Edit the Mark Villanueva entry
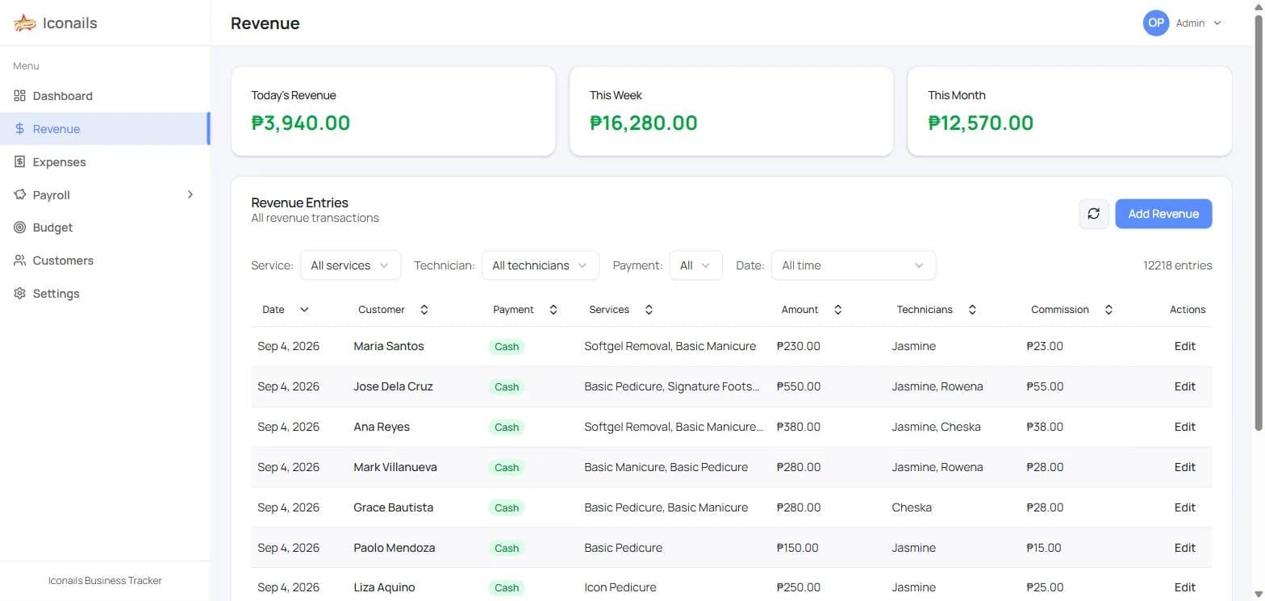Viewport: 1265px width, 601px height. (1184, 467)
